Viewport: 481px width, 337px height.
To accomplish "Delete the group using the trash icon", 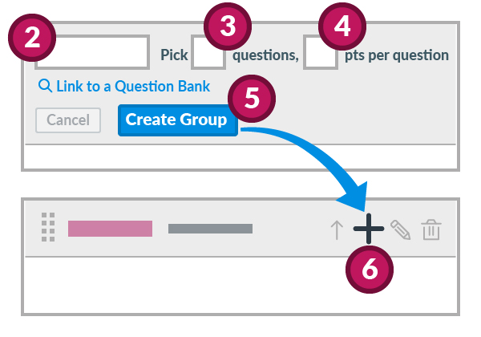I will pos(431,229).
